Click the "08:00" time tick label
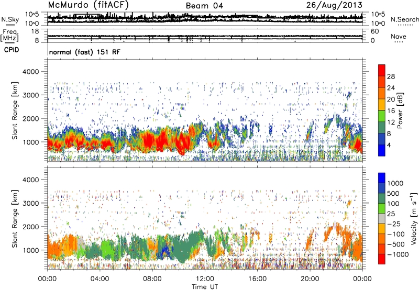419x290 pixels. point(152,279)
